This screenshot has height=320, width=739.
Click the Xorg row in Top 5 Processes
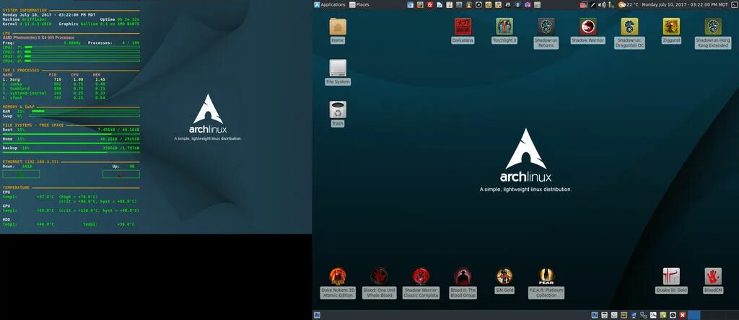(54, 79)
